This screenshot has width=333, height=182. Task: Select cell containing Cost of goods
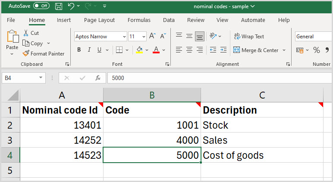[x=262, y=155]
